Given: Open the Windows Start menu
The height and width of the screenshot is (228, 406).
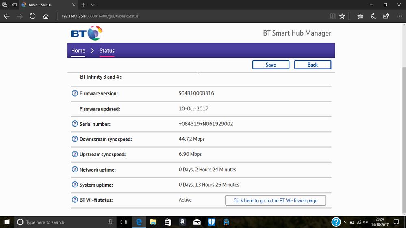Looking at the screenshot, I should click(x=7, y=222).
